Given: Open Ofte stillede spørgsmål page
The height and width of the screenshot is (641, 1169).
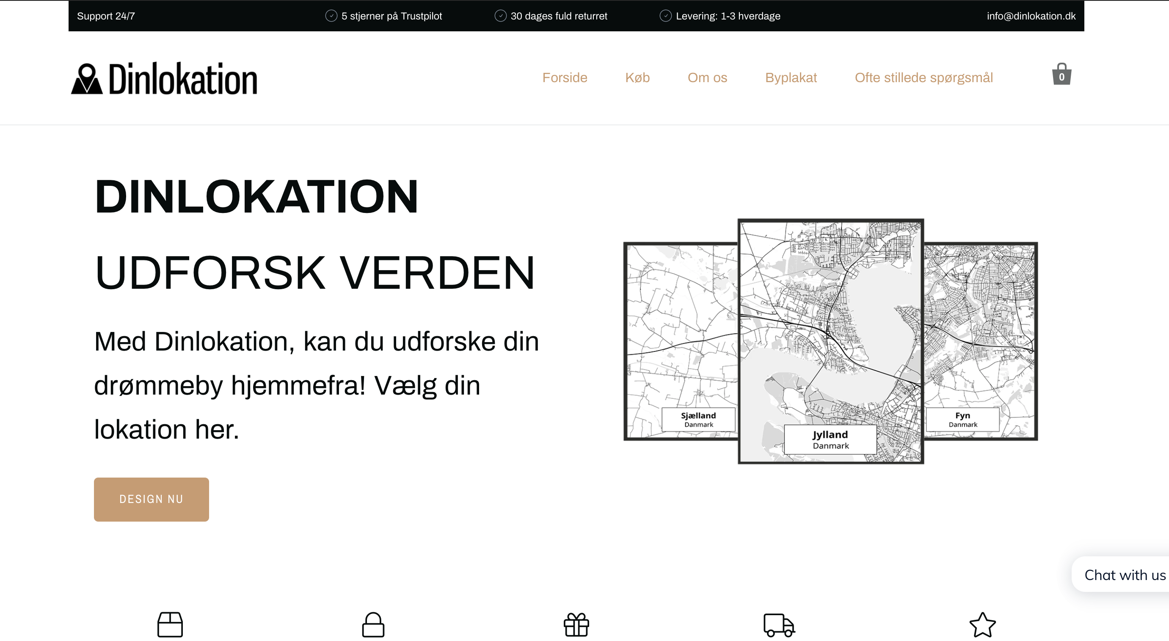Looking at the screenshot, I should (x=924, y=77).
